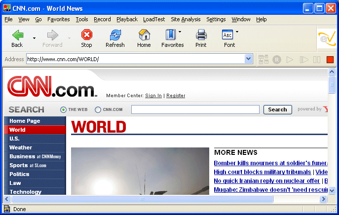The width and height of the screenshot is (339, 215).
Task: Open Bomber kills mourners headline link
Action: tap(271, 163)
